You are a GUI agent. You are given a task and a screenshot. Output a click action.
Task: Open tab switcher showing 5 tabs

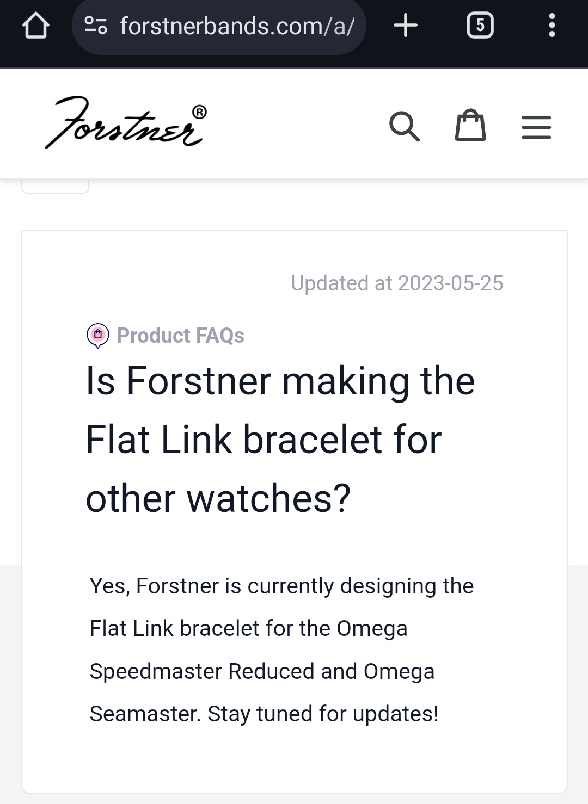pos(480,26)
